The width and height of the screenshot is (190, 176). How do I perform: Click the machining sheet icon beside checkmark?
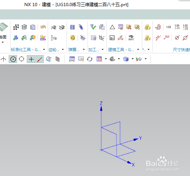click(102, 27)
